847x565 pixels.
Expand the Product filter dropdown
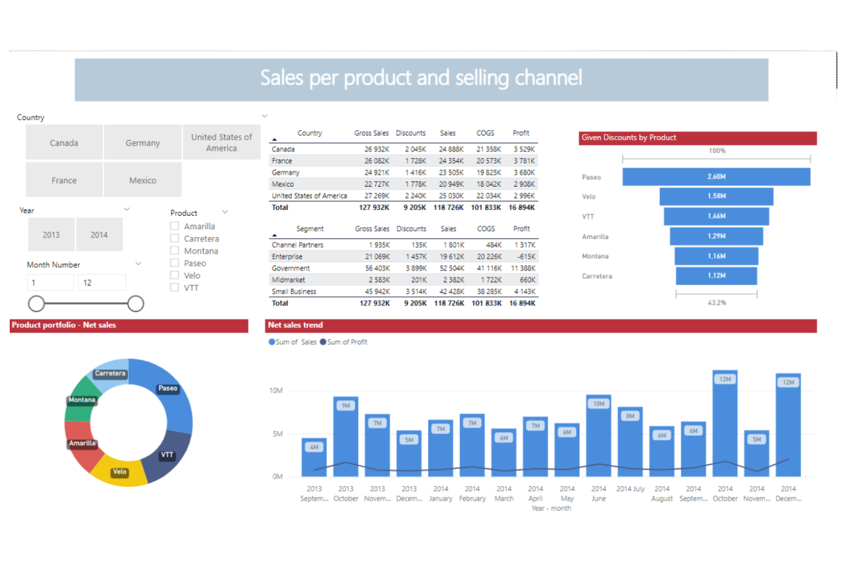(224, 211)
